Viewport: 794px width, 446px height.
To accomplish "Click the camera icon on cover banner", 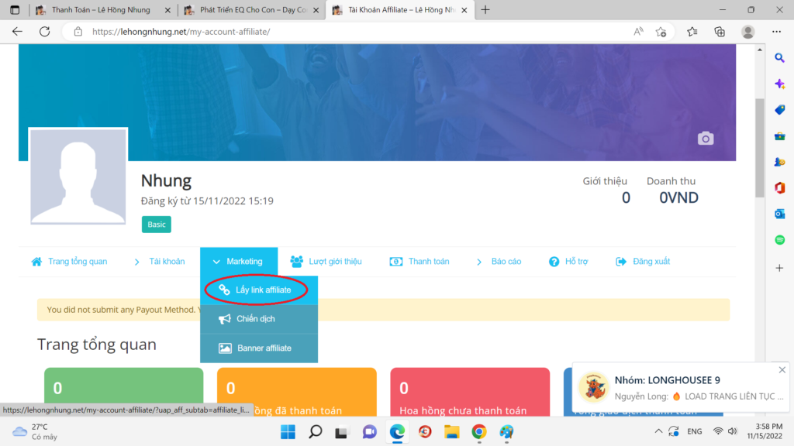I will click(x=706, y=138).
